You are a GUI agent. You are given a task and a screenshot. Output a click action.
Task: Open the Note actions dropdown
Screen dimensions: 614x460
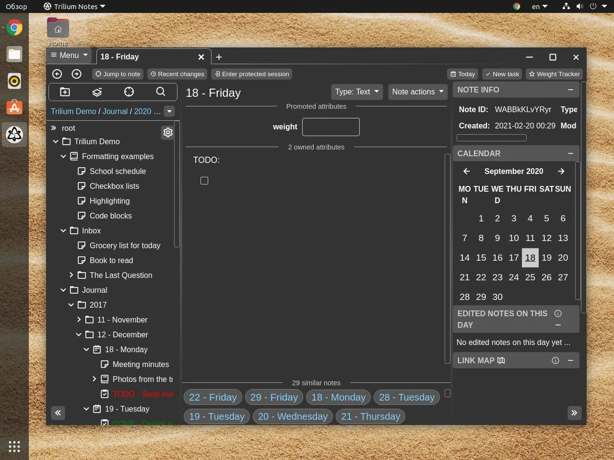417,92
